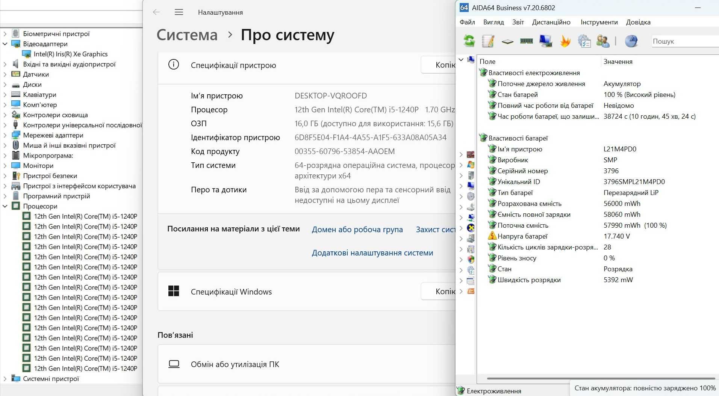Select the security shield icon in AIDA64 tree
719x396 pixels.
[x=471, y=259]
